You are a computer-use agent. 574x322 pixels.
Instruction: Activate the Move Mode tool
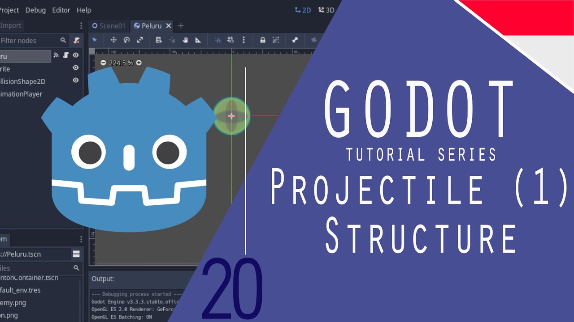[x=113, y=40]
